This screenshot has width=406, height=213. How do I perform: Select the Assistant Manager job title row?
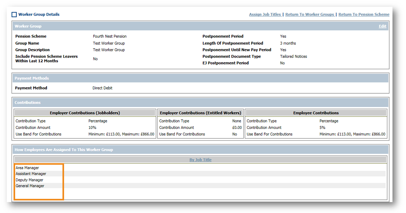click(x=31, y=174)
